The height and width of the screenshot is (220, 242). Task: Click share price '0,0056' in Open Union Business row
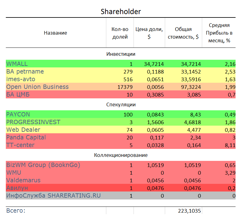[x=155, y=87]
